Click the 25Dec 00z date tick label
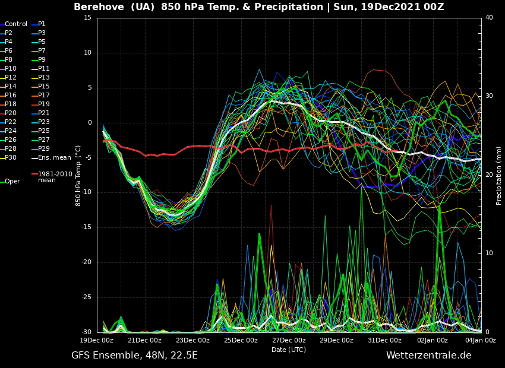Screen dimensions: 505x368 (241, 341)
